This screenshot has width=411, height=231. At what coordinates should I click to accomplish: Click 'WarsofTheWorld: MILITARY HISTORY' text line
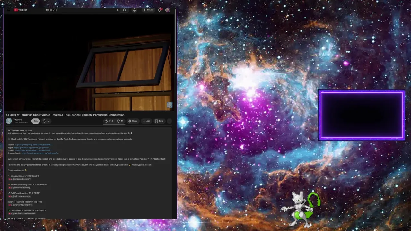[x=25, y=202]
